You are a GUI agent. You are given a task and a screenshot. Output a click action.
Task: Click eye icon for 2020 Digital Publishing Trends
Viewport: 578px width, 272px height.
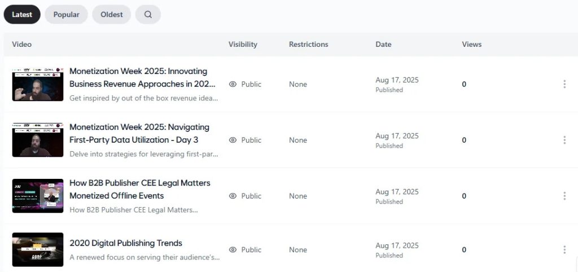tap(233, 249)
